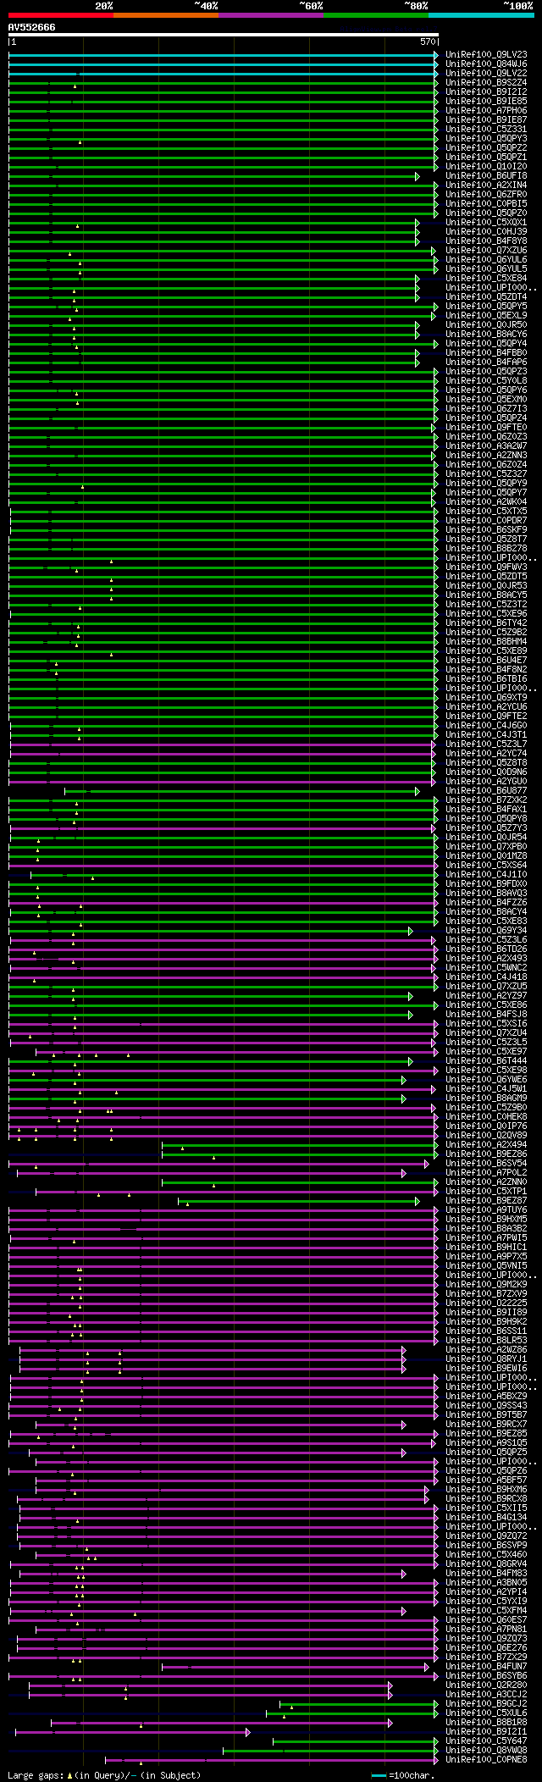The width and height of the screenshot is (542, 1782).
Task: Click the white query ruler bar
Action: point(224,35)
